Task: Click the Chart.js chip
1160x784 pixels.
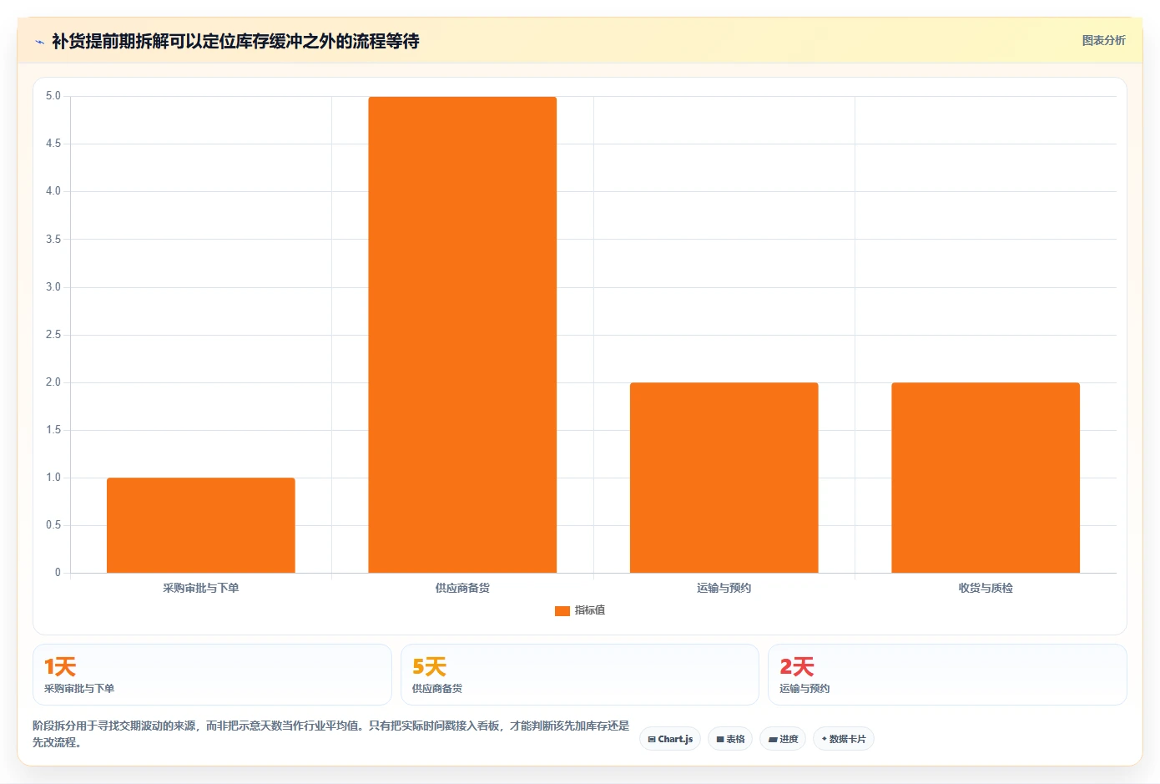Action: tap(670, 739)
